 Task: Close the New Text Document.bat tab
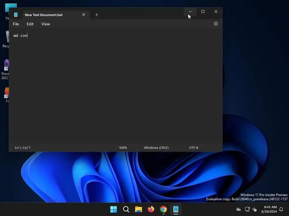[x=84, y=15]
